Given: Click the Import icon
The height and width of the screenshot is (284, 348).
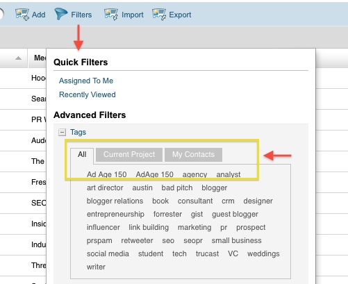Looking at the screenshot, I should click(111, 15).
